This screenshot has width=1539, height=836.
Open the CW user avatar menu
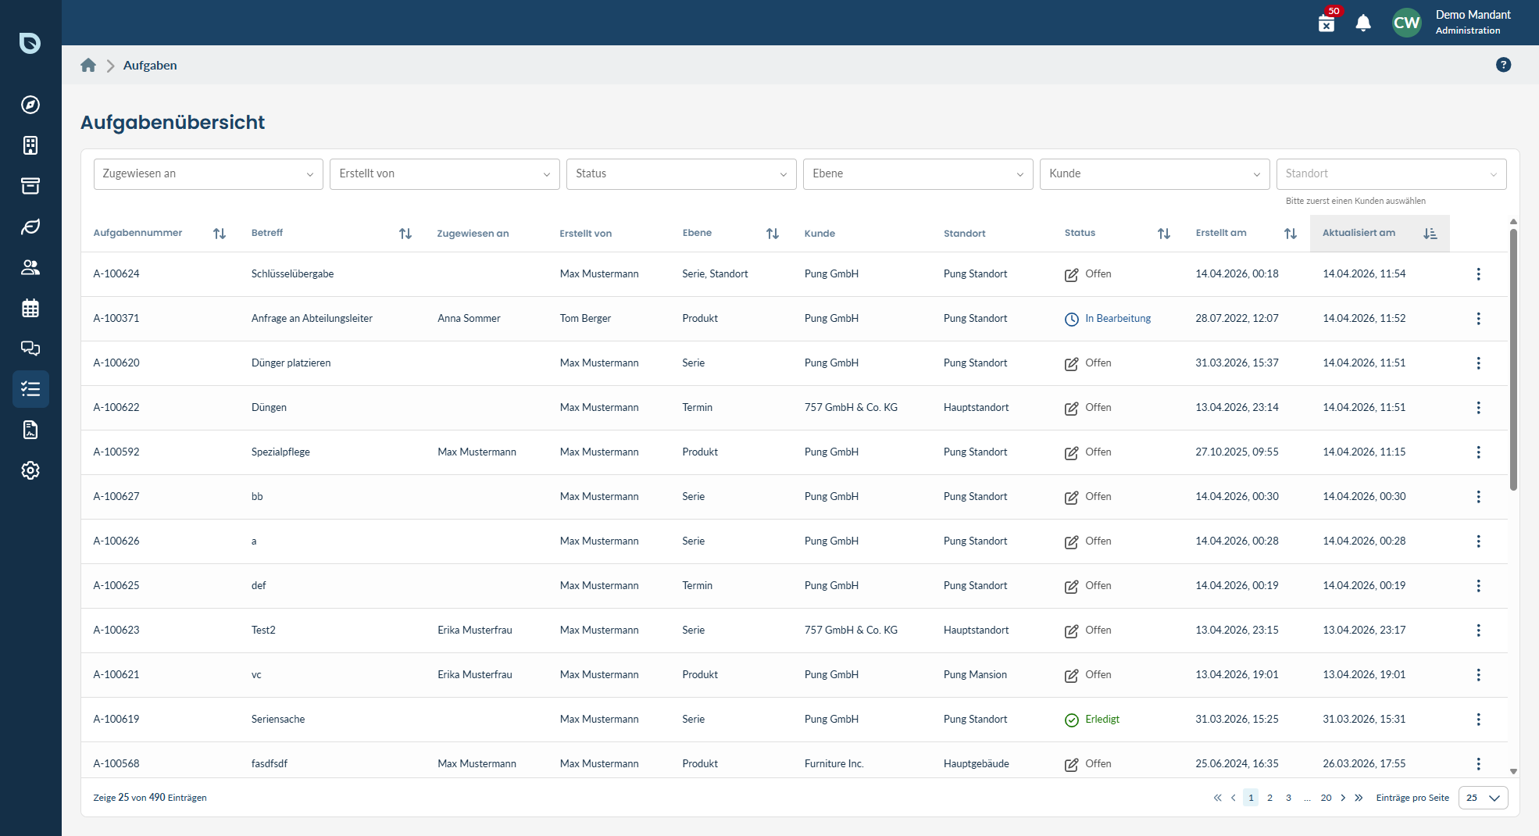click(1406, 23)
